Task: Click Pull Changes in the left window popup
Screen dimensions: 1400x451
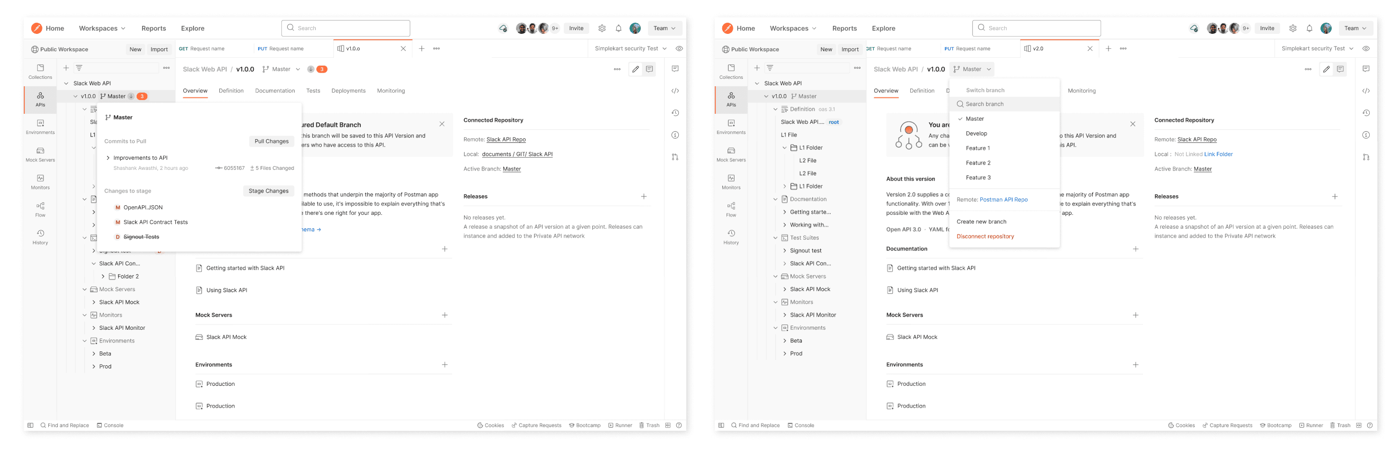Action: point(272,141)
